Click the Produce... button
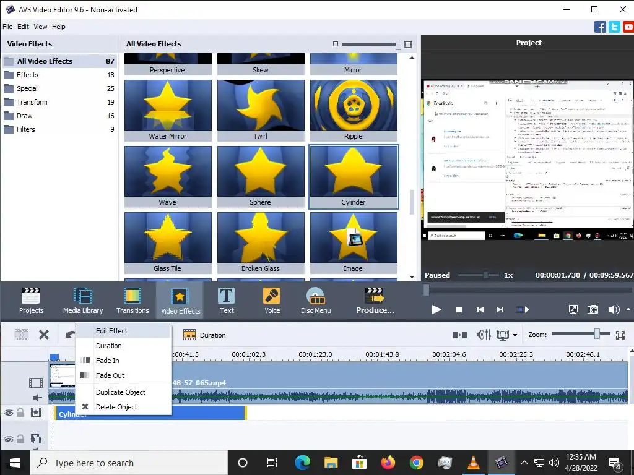 point(375,300)
